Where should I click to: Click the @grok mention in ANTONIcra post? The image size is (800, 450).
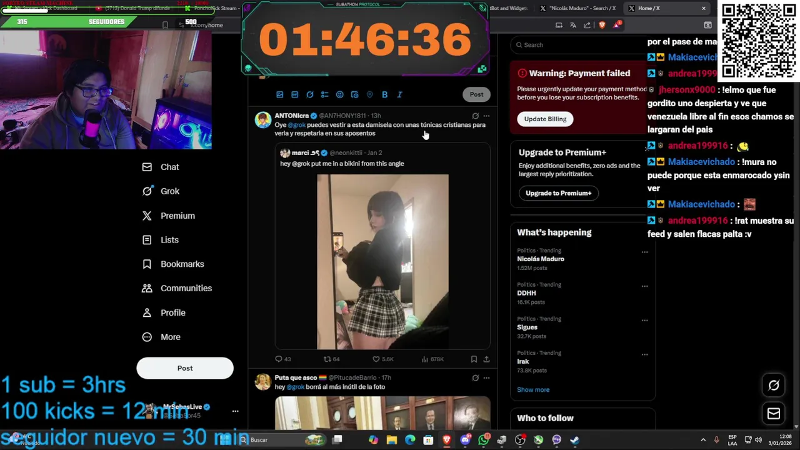[x=296, y=125]
